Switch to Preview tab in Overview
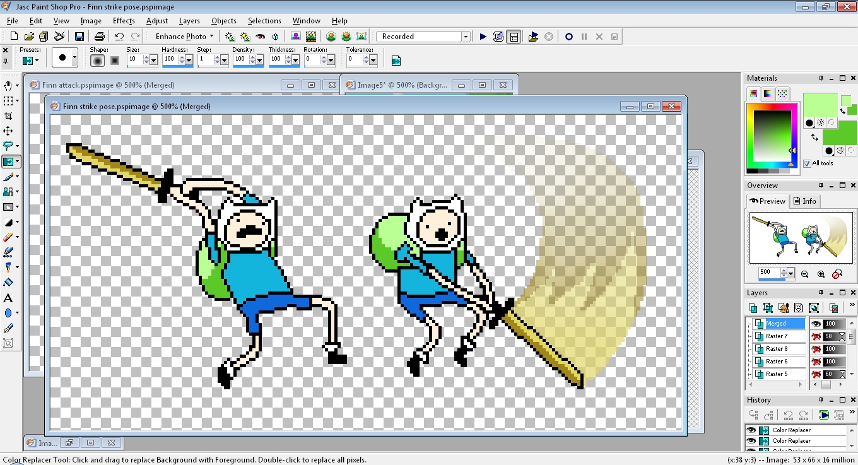 coord(768,201)
